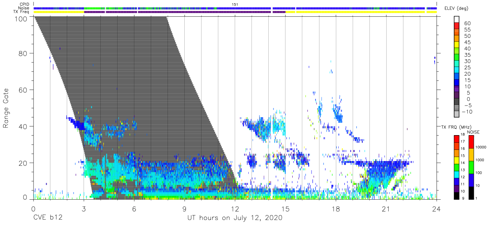This screenshot has width=491, height=226.
Task: Click the y-axis tick label '100'
Action: (x=21, y=19)
